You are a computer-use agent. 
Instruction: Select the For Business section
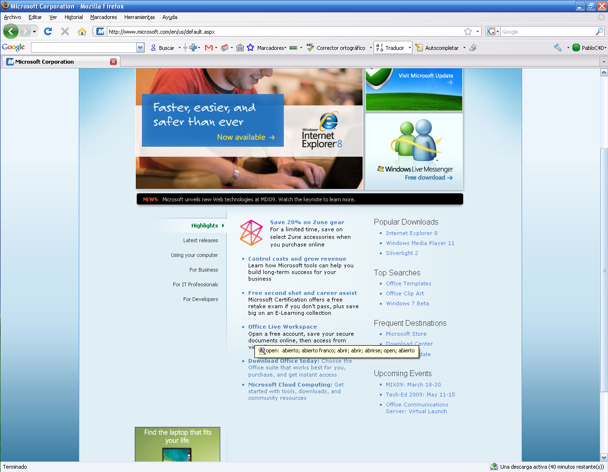point(204,270)
